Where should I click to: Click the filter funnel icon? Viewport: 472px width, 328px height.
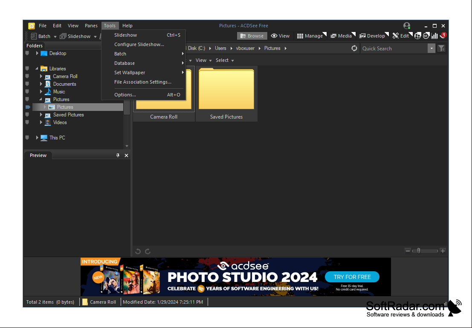pos(441,48)
